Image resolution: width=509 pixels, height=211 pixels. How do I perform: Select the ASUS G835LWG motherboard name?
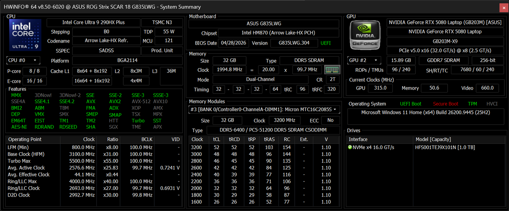(264, 24)
